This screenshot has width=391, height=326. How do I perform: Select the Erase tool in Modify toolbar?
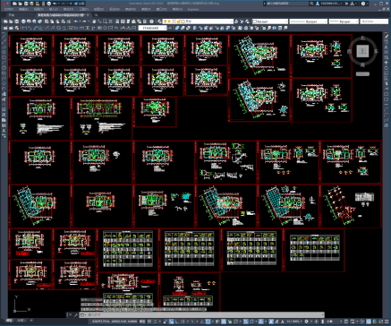(387, 37)
